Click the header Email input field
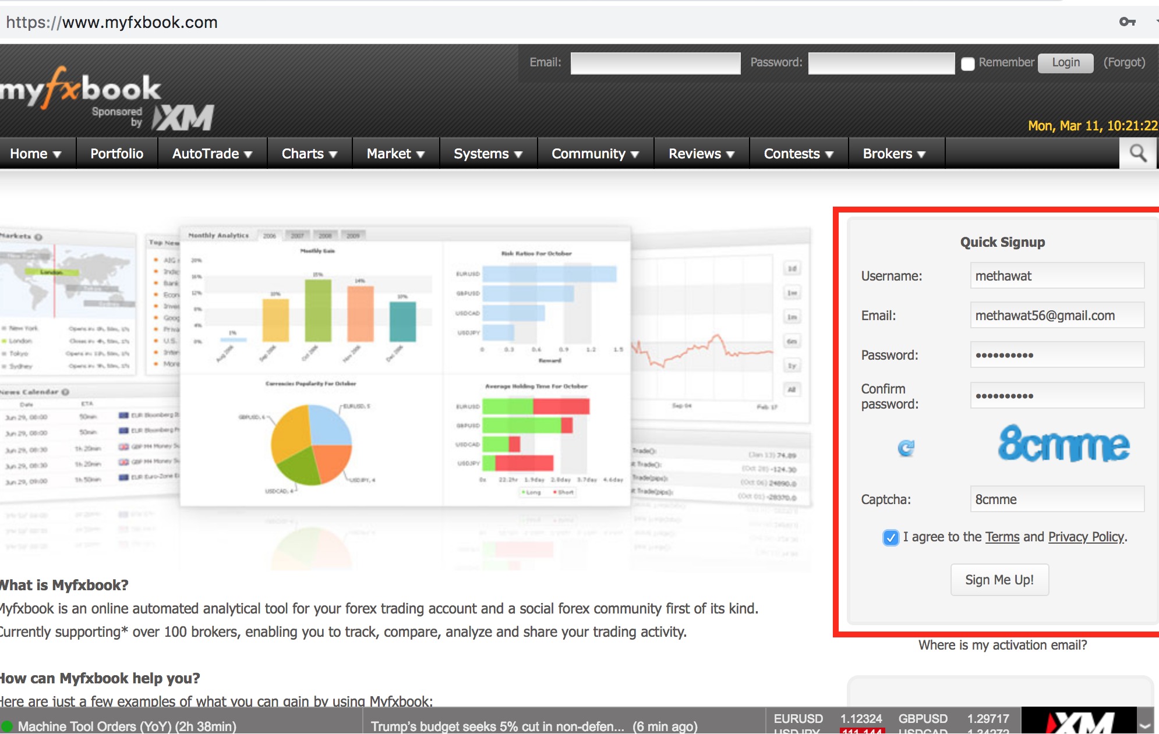The width and height of the screenshot is (1159, 734). (655, 63)
